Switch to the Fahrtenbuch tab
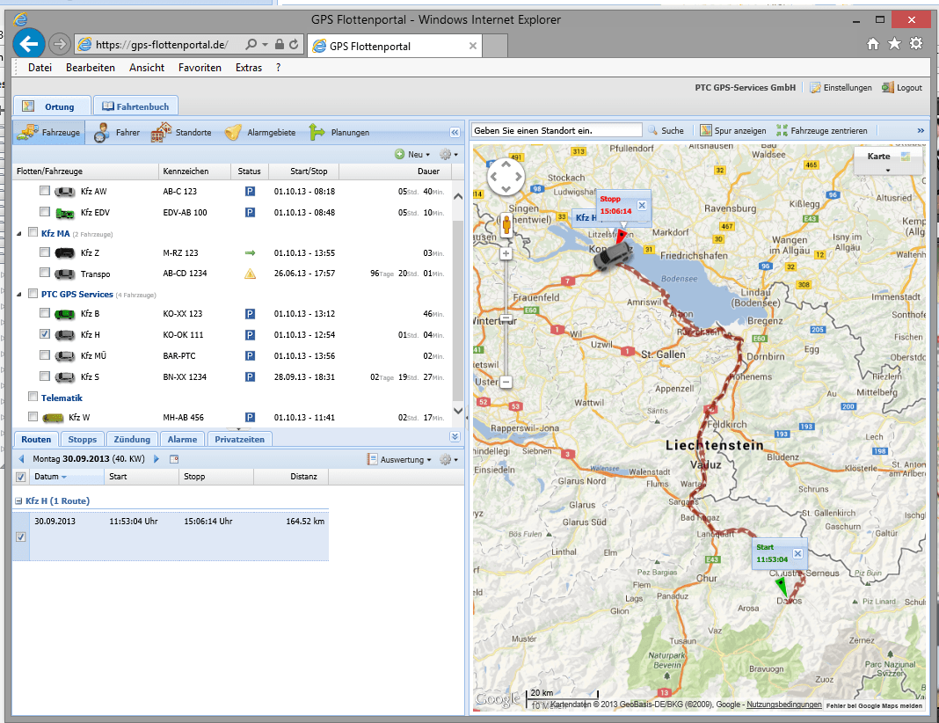The width and height of the screenshot is (939, 723). click(136, 106)
